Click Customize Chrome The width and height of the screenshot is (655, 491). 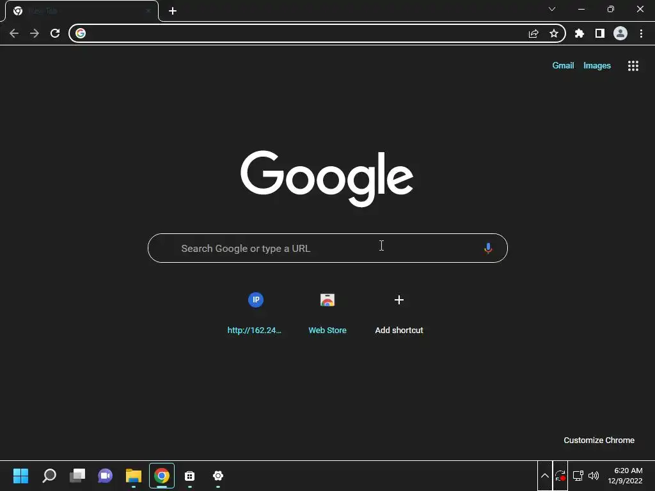point(599,440)
